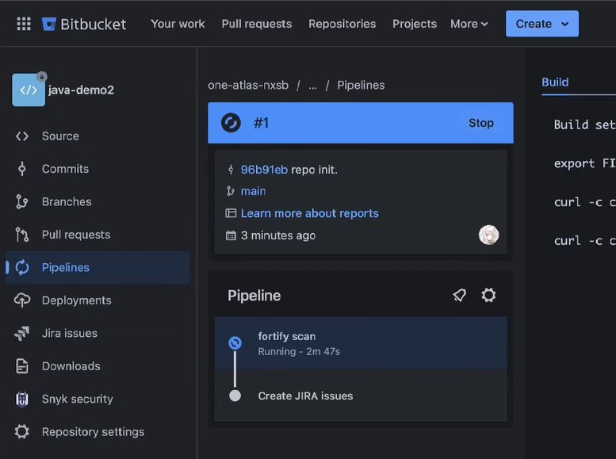Screen dimensions: 616x459
Task: Select Downloads in the sidebar
Action: tap(98, 366)
